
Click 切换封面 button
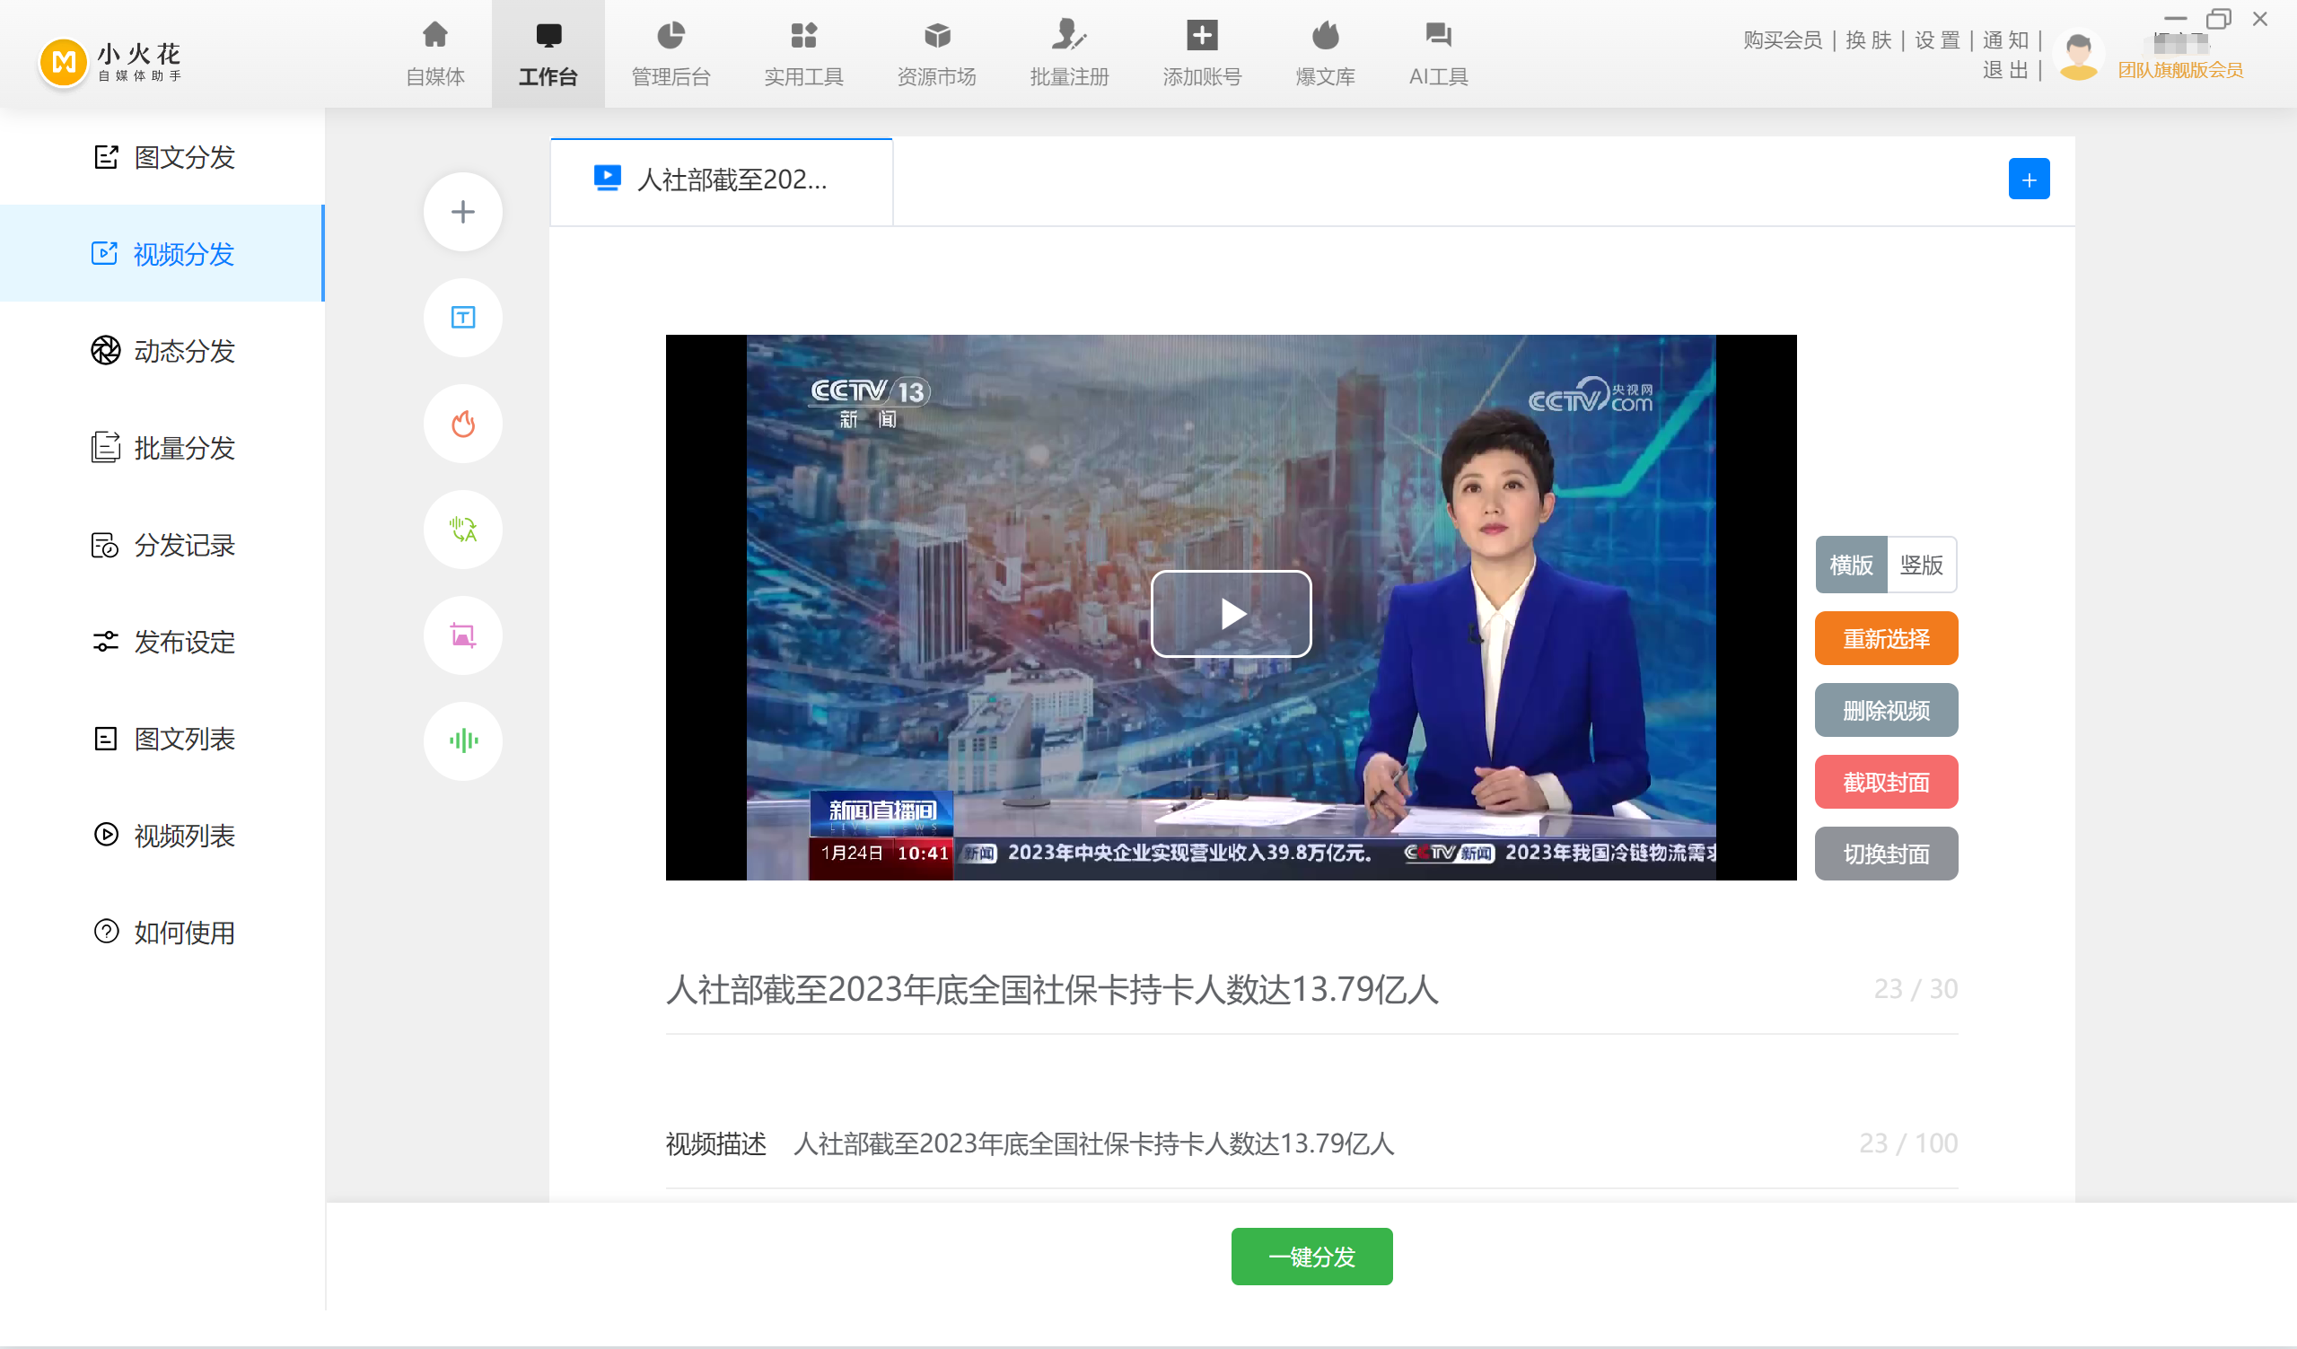[1886, 854]
